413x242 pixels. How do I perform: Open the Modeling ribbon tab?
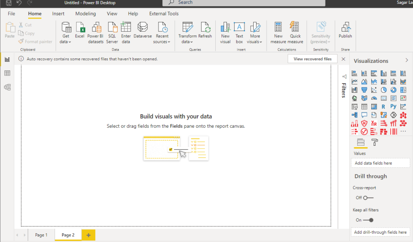(86, 14)
